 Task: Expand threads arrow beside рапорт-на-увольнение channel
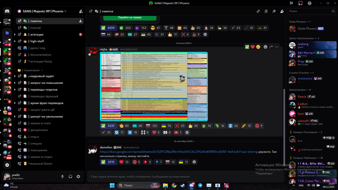15,117
